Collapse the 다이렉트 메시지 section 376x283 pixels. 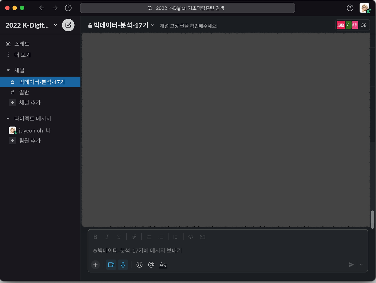[8, 118]
